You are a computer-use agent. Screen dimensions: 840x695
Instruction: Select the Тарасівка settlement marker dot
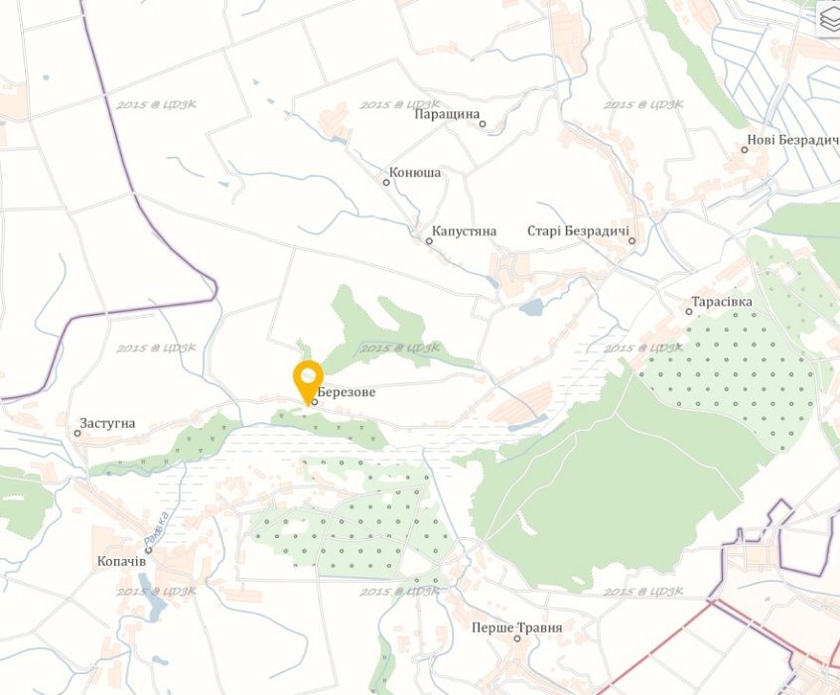click(689, 312)
